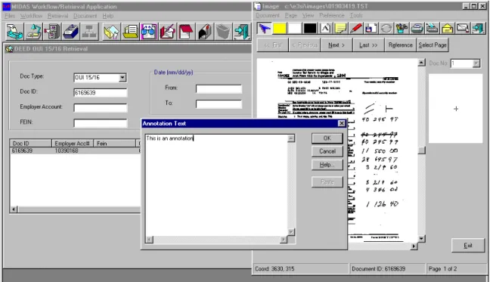Click the text stamp 'A' tool icon
The height and width of the screenshot is (282, 490).
[x=325, y=29]
